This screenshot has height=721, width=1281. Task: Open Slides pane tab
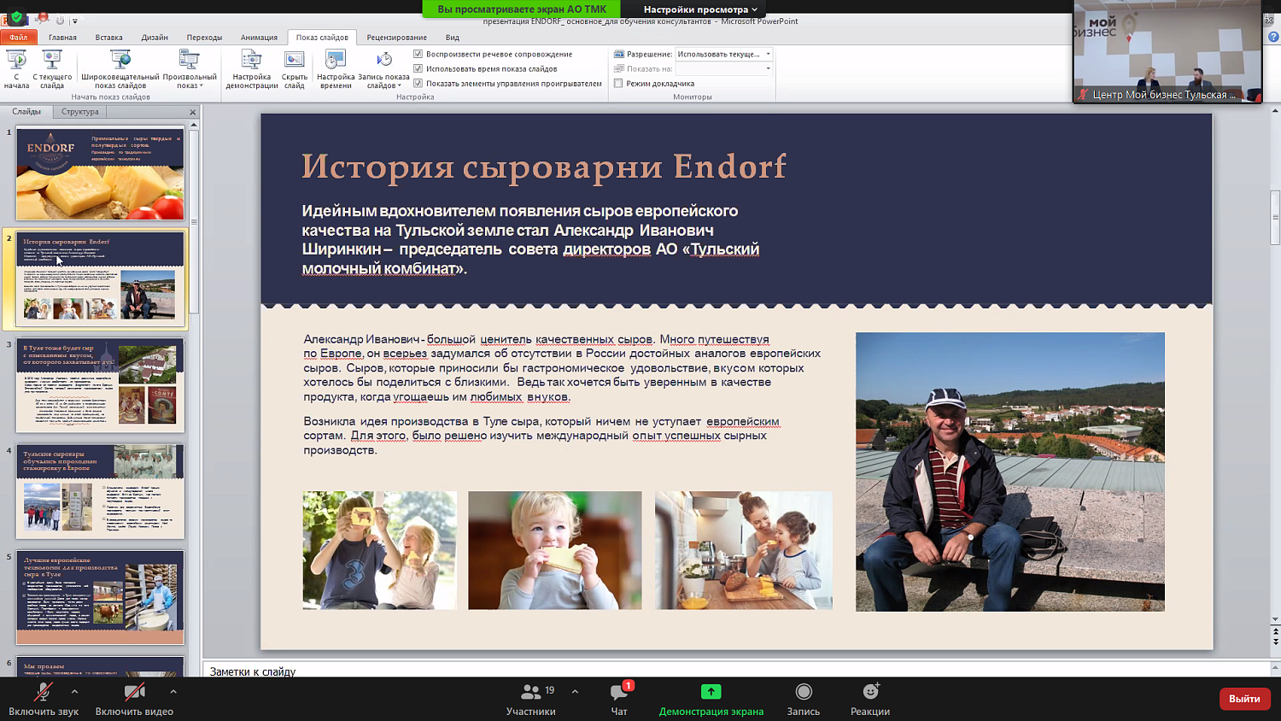pos(26,112)
